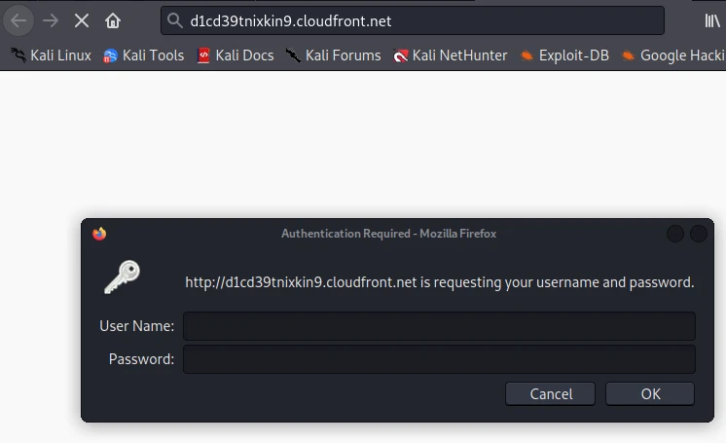The image size is (726, 443).
Task: Focus the address bar with cloudfront URL
Action: pyautogui.click(x=418, y=20)
